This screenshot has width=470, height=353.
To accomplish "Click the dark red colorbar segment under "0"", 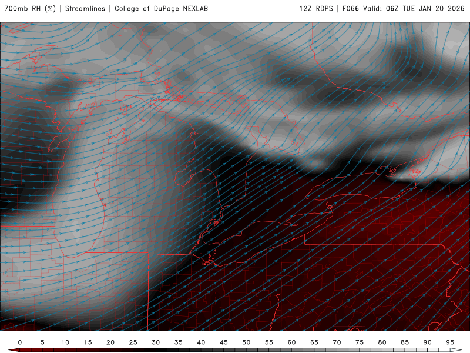I will [x=25, y=350].
